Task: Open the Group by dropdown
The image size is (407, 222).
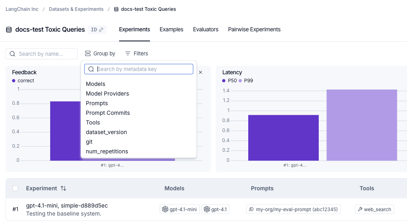Action: 100,53
